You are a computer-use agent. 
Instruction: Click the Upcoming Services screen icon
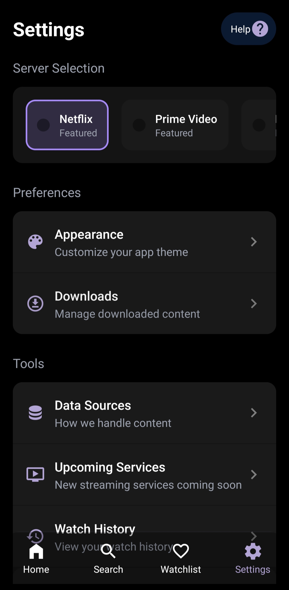(35, 474)
